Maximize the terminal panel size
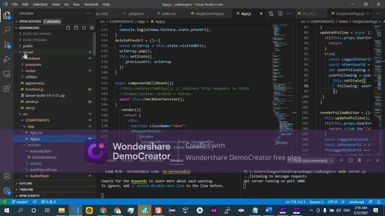 pos(369,160)
